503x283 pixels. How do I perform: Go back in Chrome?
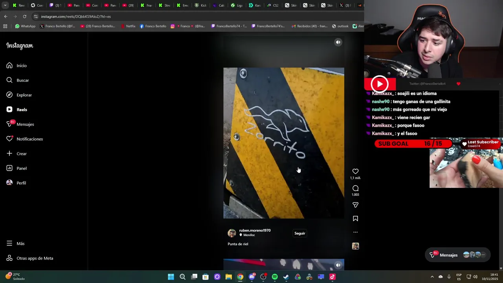point(6,17)
